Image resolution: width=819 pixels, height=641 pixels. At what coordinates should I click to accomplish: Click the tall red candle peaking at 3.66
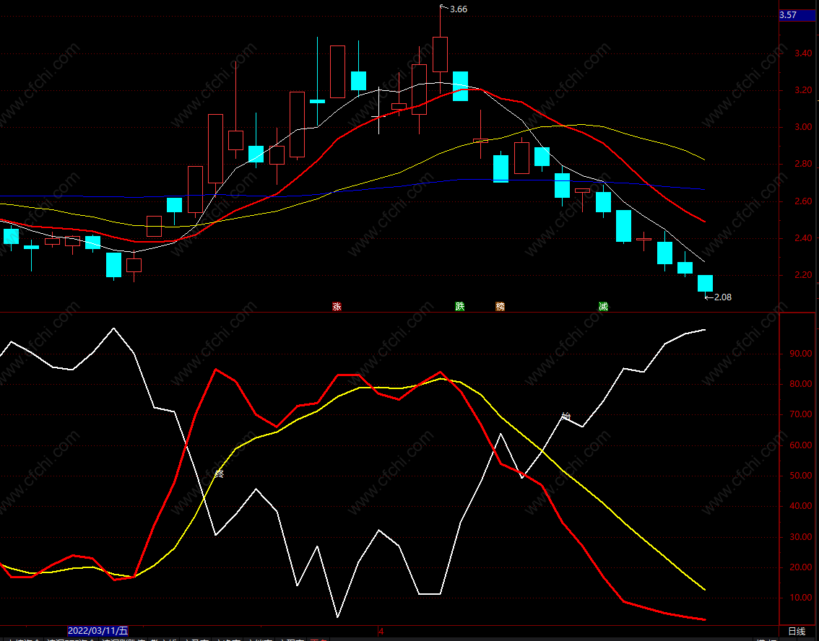[440, 54]
